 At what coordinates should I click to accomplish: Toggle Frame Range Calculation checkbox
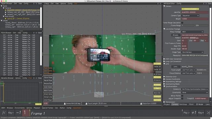click(x=182, y=23)
